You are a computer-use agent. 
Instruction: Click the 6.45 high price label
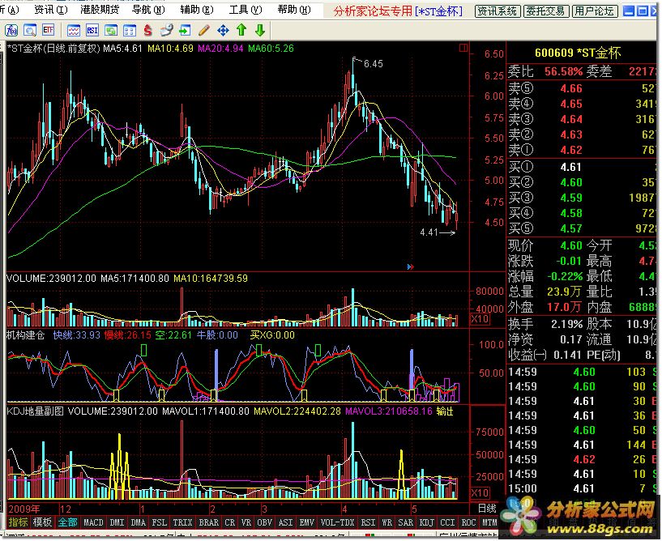pyautogui.click(x=374, y=64)
